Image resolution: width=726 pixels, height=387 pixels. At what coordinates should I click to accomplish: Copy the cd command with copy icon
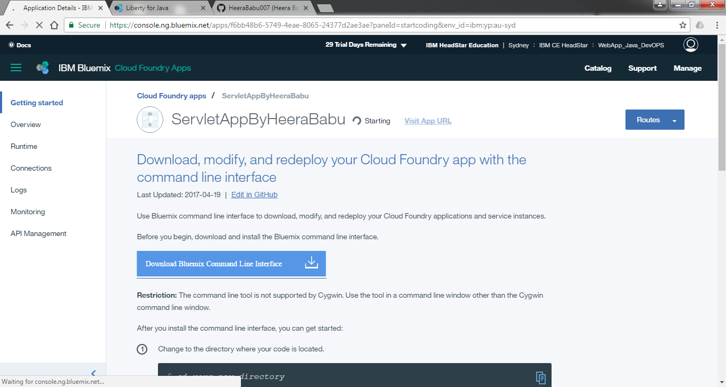[x=540, y=377]
